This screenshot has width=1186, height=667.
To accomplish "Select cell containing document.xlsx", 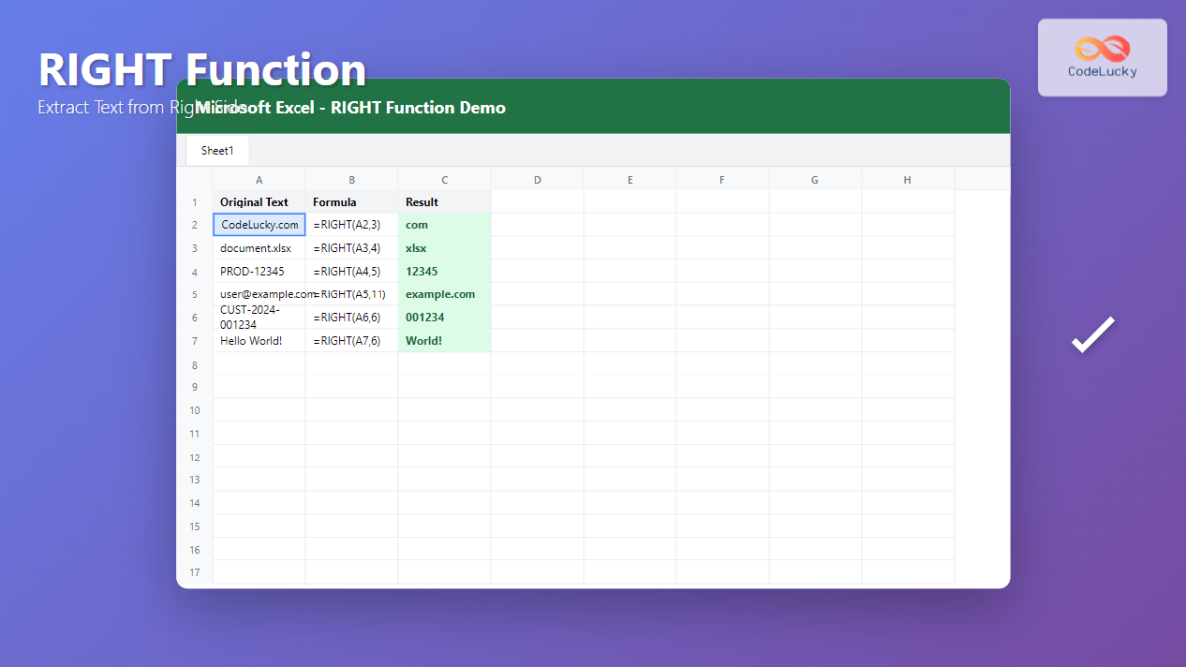I will (x=259, y=248).
